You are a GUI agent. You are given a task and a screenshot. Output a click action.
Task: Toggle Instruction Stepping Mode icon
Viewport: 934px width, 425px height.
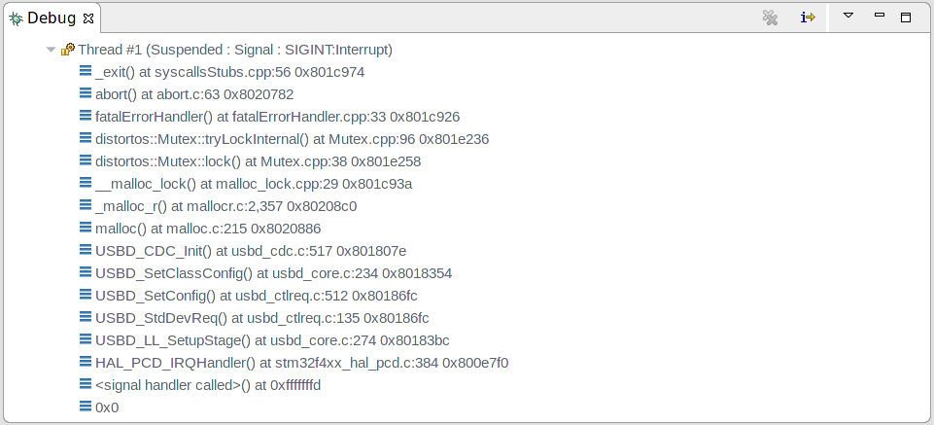(807, 18)
